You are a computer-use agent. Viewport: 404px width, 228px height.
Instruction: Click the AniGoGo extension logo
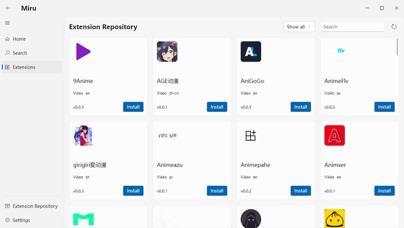point(250,52)
